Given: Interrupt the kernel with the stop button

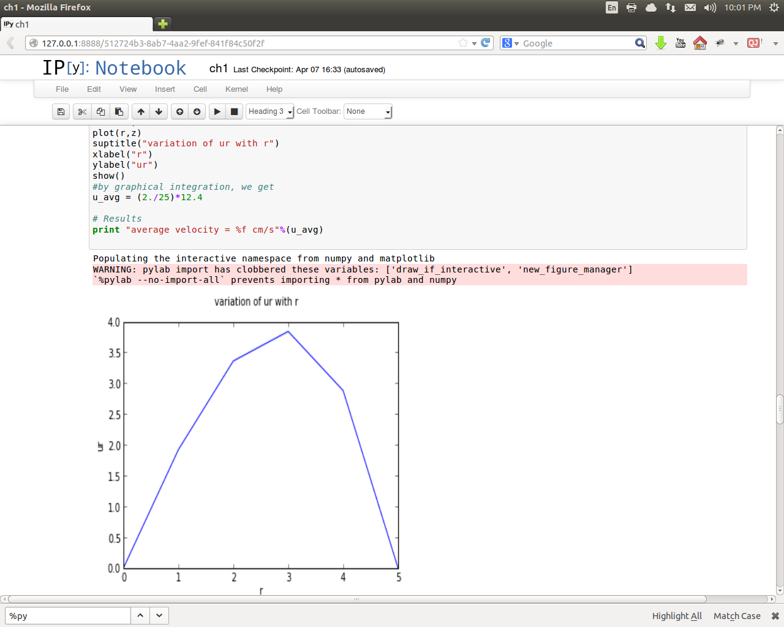Looking at the screenshot, I should pos(234,111).
